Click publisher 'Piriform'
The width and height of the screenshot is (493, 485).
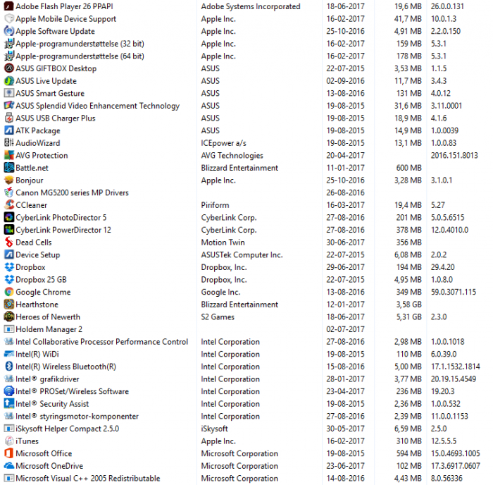215,205
